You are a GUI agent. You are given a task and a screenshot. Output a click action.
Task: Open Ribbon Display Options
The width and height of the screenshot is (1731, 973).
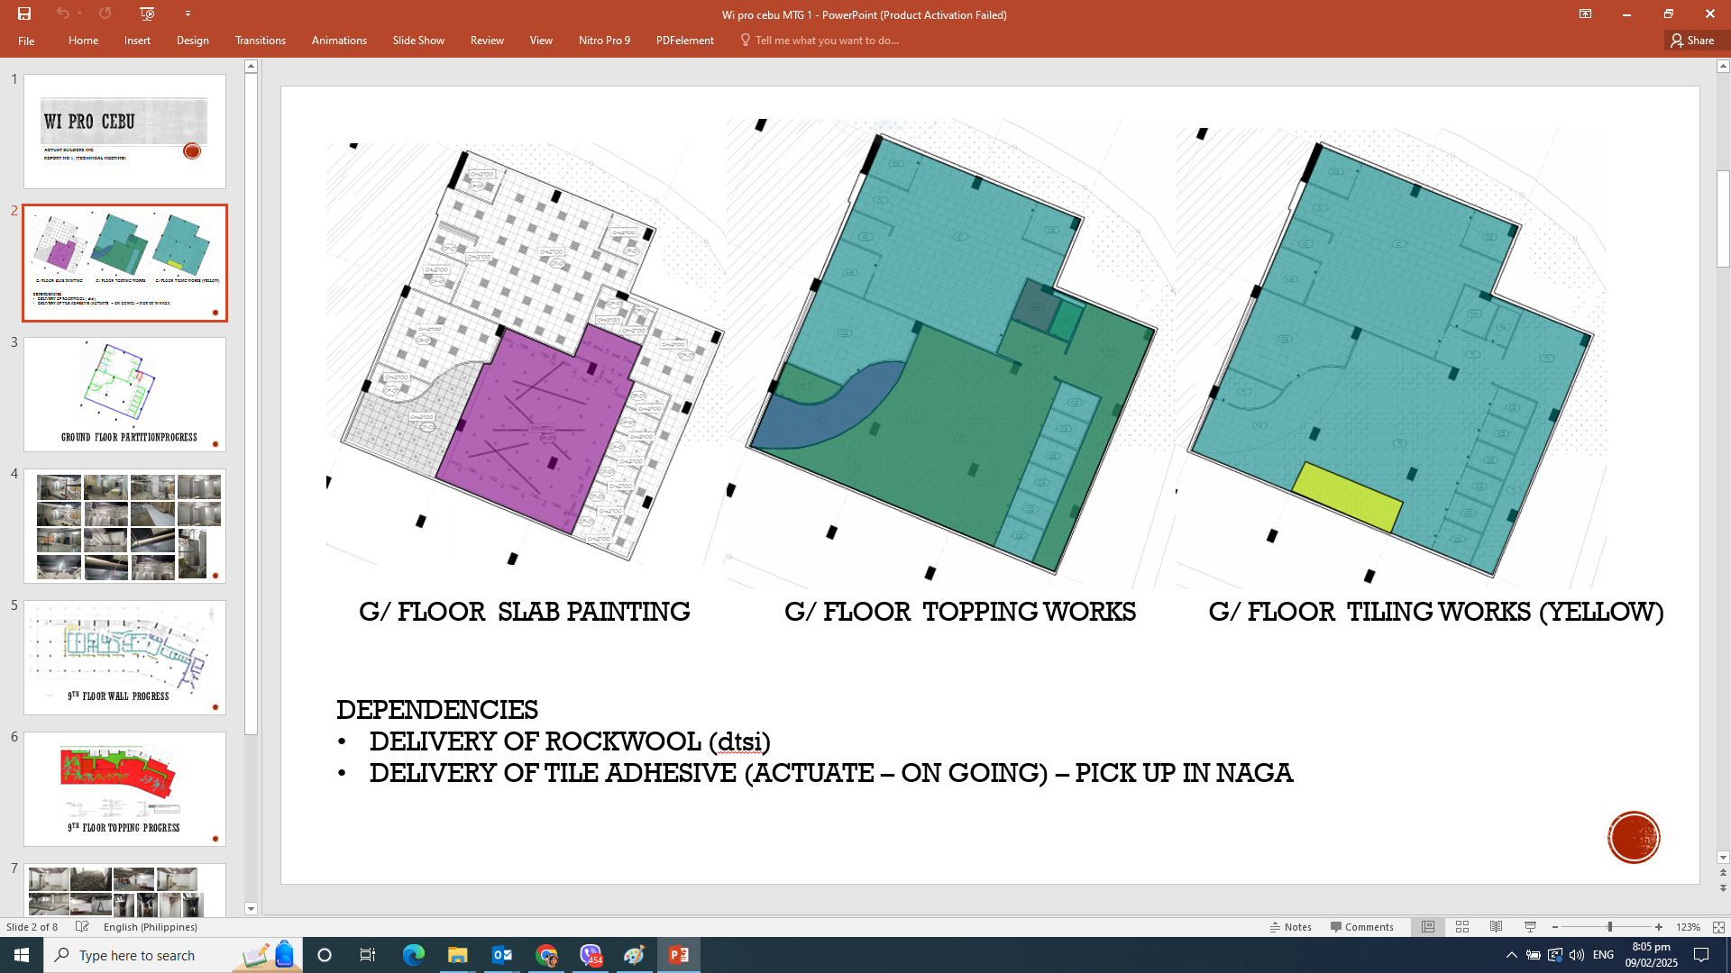pos(1585,14)
